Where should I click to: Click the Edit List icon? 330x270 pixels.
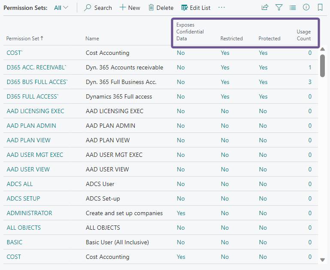pyautogui.click(x=185, y=8)
